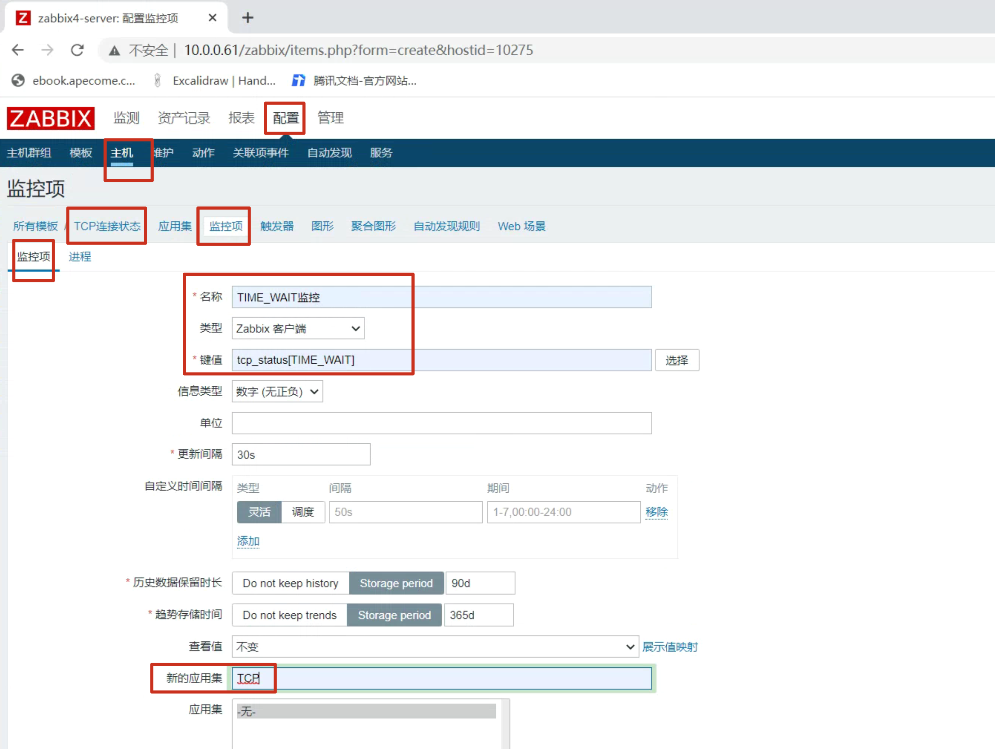Expand the 信息类型 dropdown
995x749 pixels.
[277, 391]
